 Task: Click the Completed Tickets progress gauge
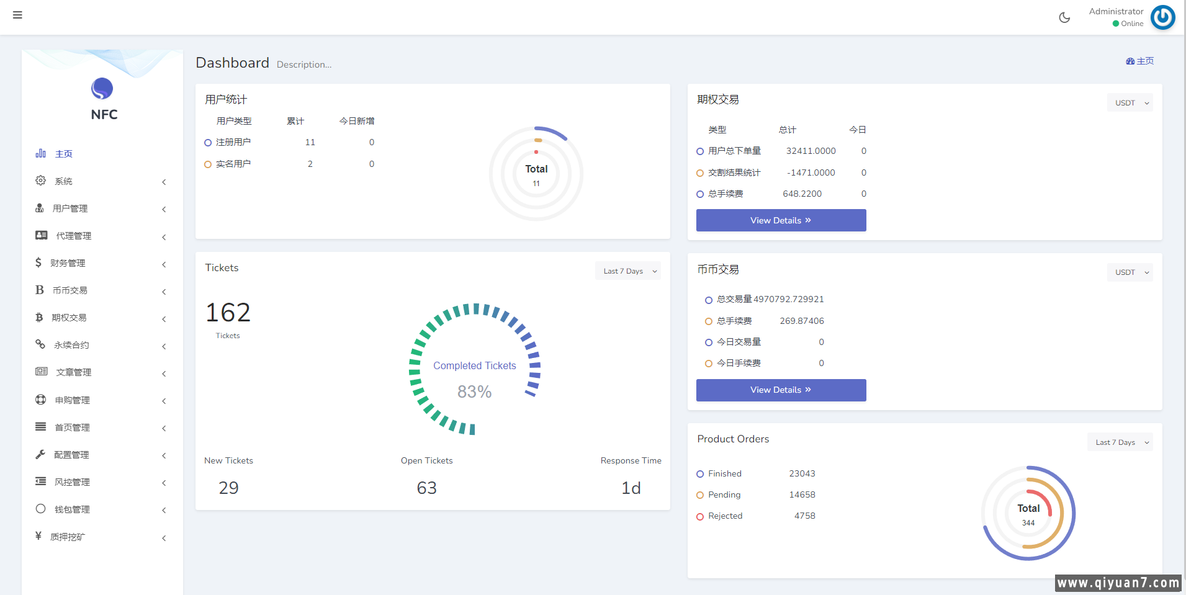(475, 369)
